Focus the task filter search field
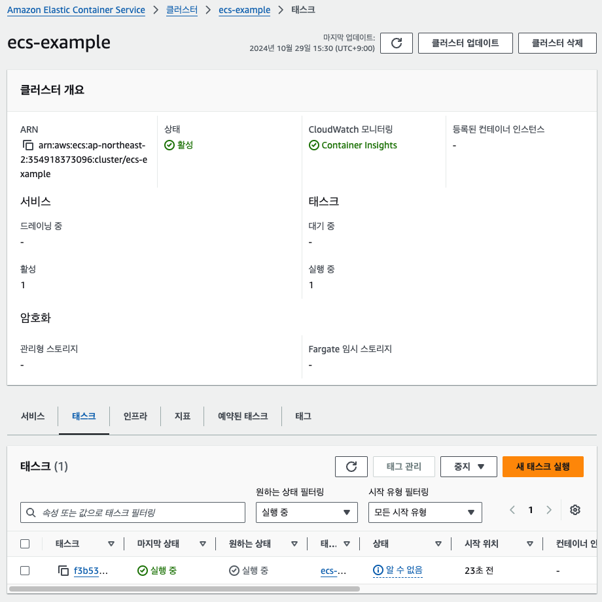Viewport: 602px width, 602px height. click(x=133, y=512)
